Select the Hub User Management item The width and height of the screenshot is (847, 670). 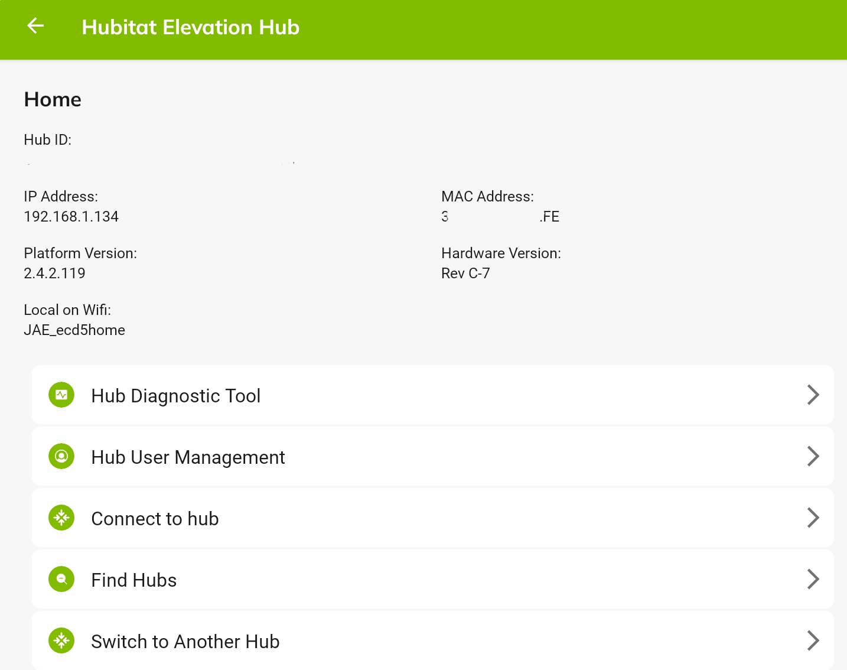coord(433,456)
